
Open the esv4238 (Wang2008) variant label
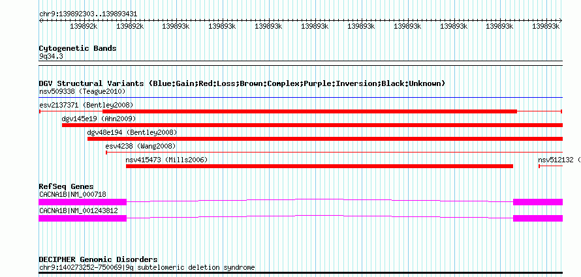140,146
